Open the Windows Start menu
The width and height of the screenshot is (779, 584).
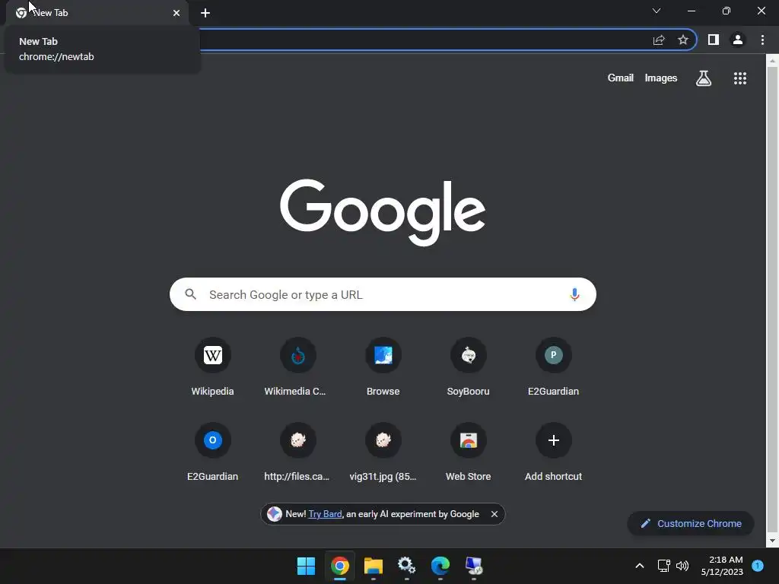[x=306, y=566]
